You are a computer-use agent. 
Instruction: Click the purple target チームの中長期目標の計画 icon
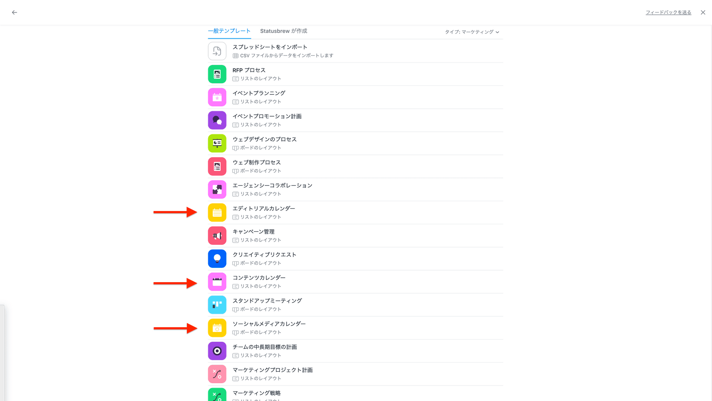click(217, 351)
